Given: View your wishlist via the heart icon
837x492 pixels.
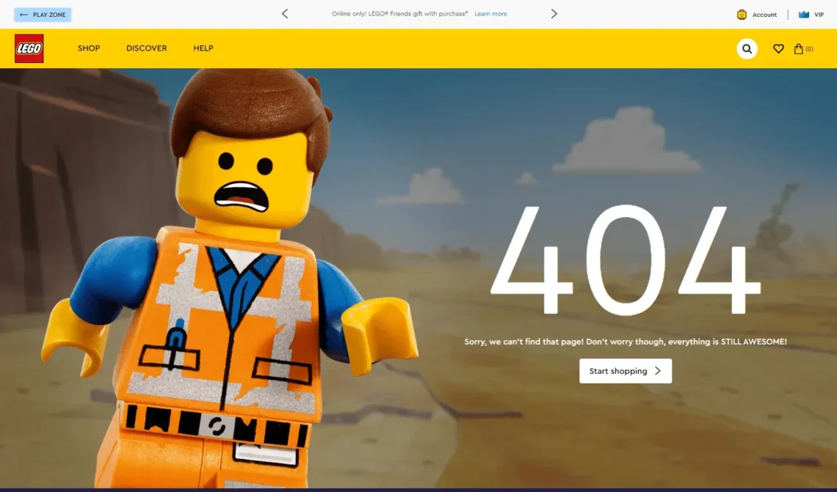Looking at the screenshot, I should pyautogui.click(x=778, y=48).
